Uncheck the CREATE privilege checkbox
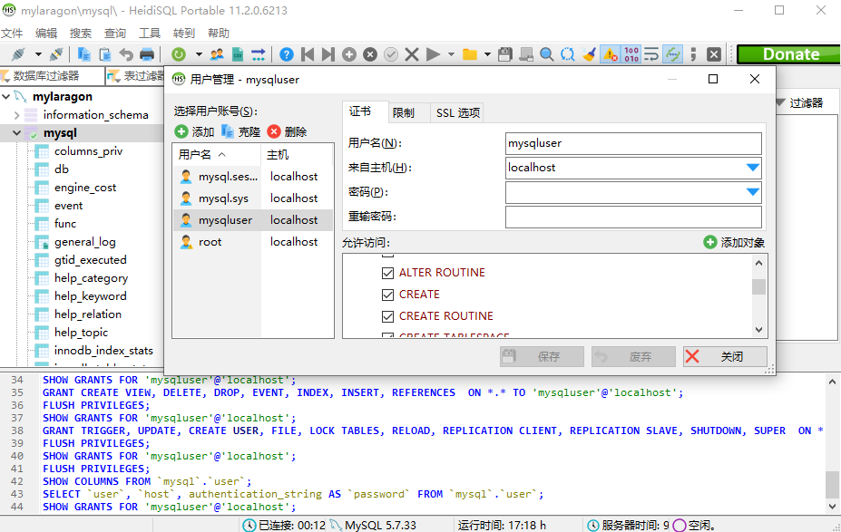Screen dimensions: 841x532 click(x=387, y=295)
